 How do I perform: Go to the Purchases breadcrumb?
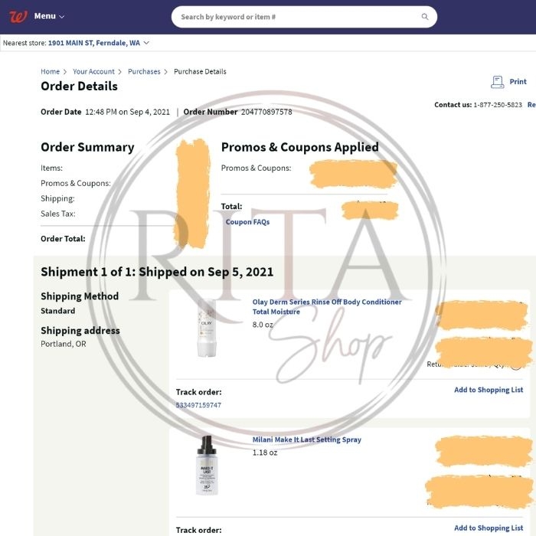pyautogui.click(x=144, y=71)
